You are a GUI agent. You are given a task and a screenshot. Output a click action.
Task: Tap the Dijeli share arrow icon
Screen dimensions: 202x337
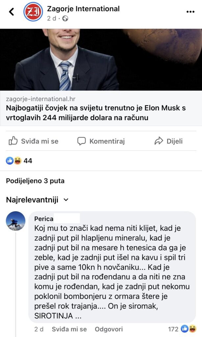pyautogui.click(x=159, y=141)
